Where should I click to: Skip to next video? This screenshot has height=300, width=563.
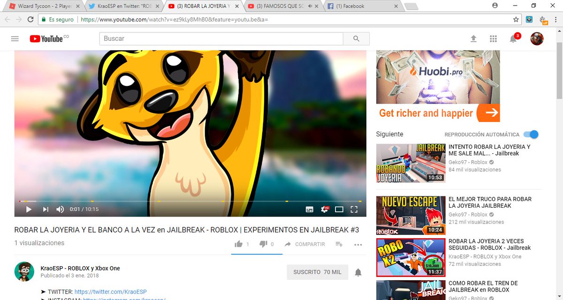click(x=46, y=210)
